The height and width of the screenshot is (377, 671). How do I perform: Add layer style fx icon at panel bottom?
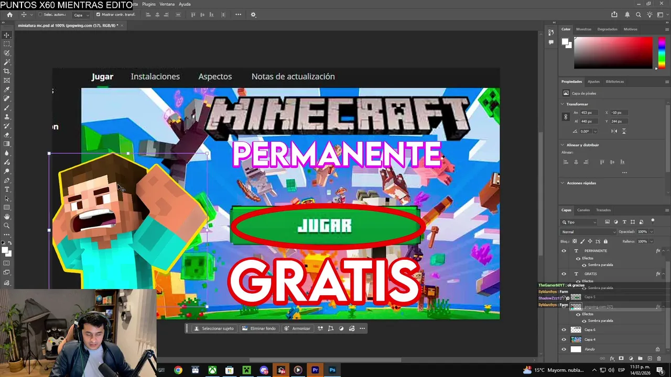pyautogui.click(x=612, y=359)
